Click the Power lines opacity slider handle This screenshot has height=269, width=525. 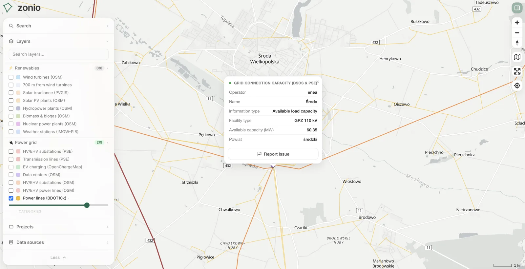click(x=87, y=205)
